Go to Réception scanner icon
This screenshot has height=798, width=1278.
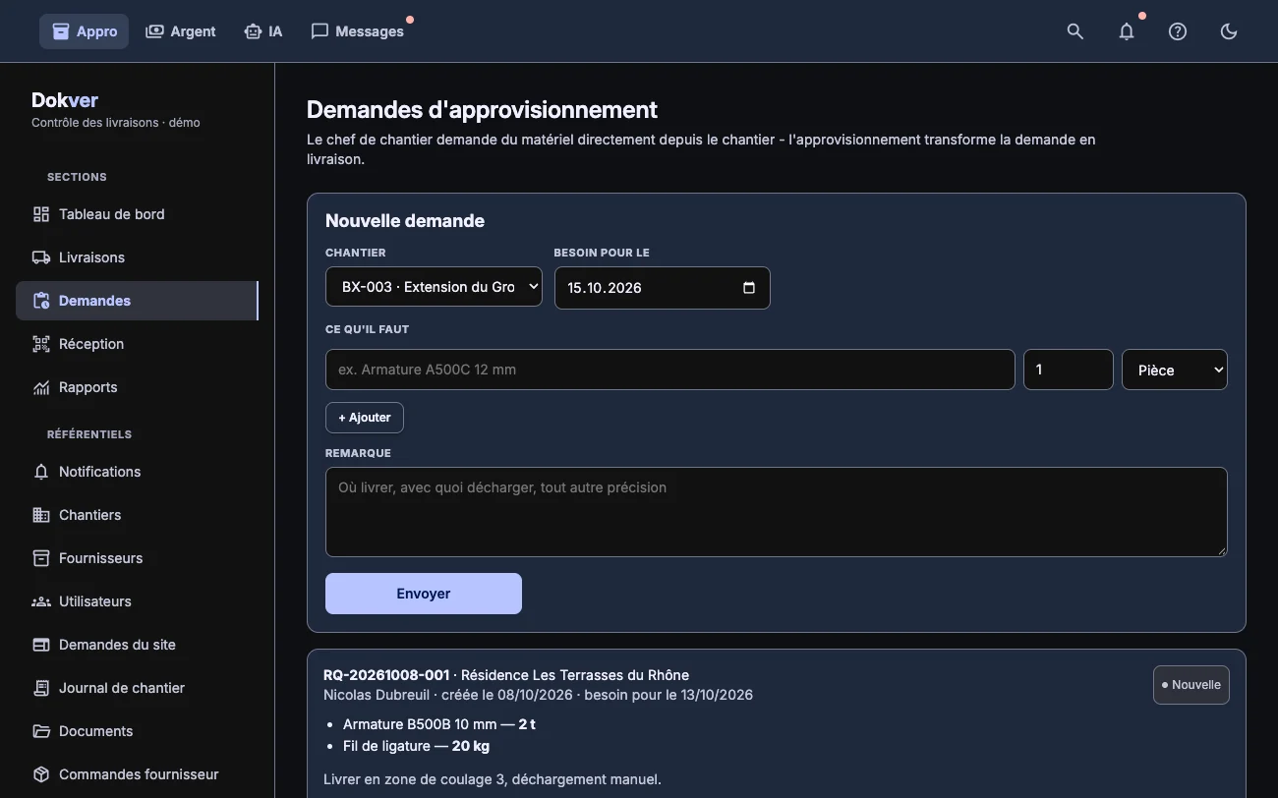pos(41,344)
